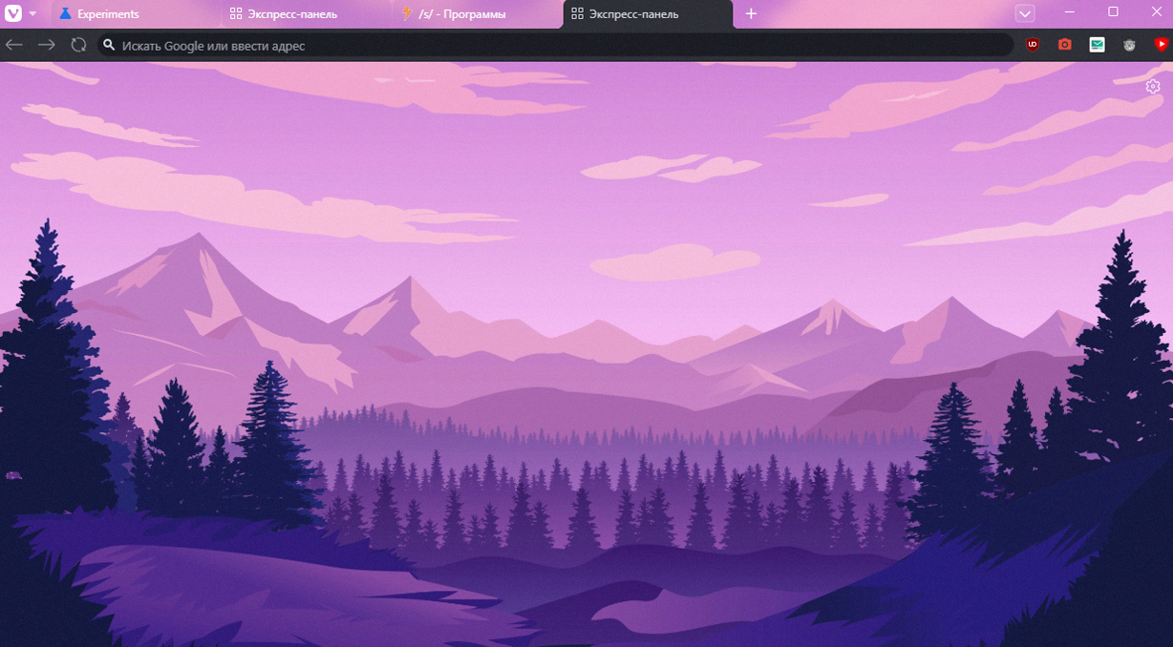Open the SponsorBlock extension
The width and height of the screenshot is (1173, 647).
click(x=1161, y=44)
